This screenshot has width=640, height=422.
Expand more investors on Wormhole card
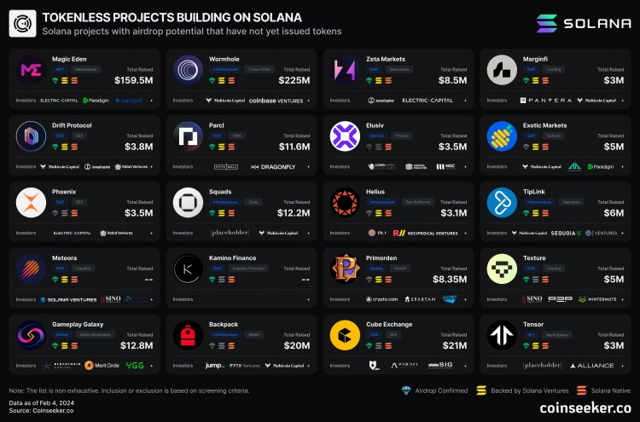[x=308, y=100]
